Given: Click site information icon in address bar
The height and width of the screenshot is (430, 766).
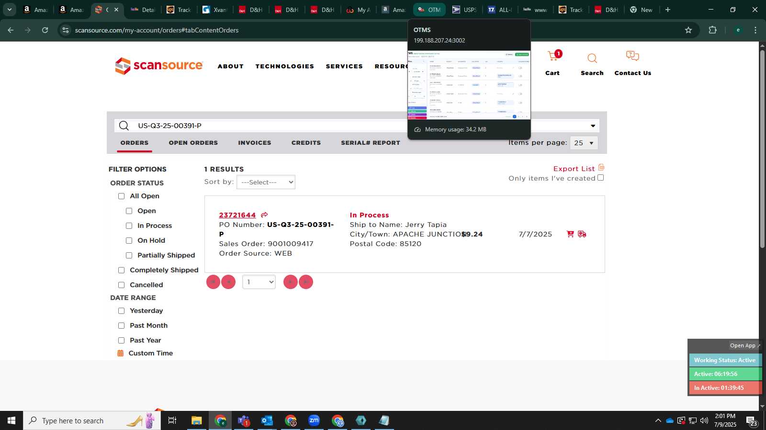Looking at the screenshot, I should [x=66, y=30].
